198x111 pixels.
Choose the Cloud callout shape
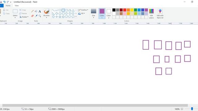73,17
